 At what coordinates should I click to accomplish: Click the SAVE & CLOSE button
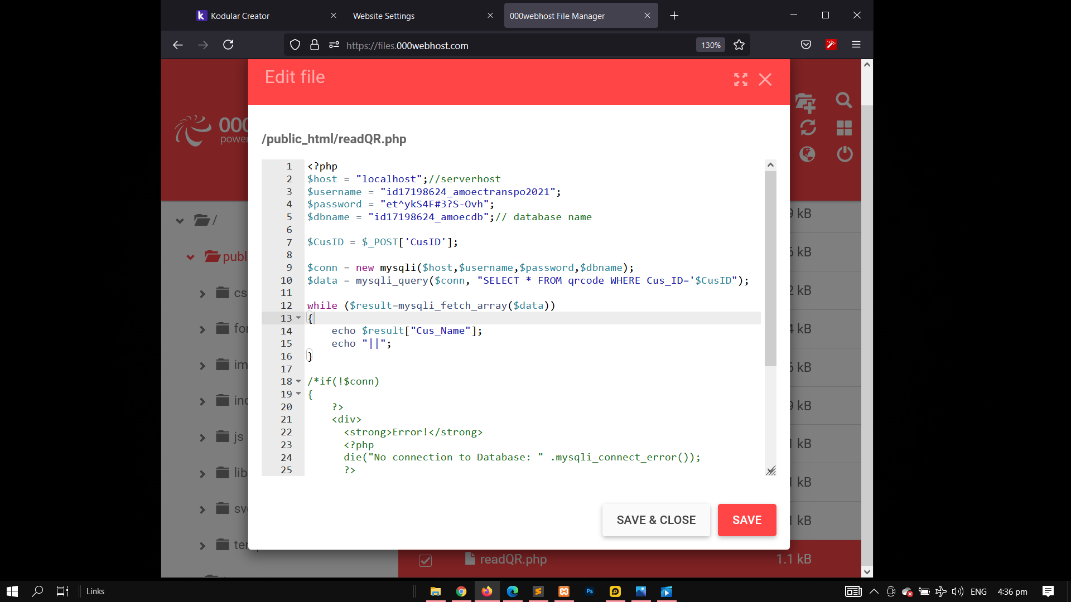point(656,520)
